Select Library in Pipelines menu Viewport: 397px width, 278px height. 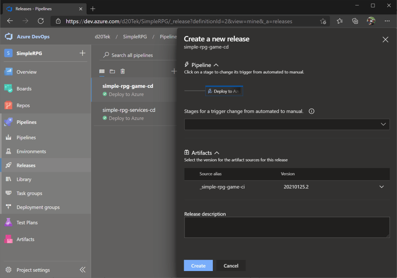(24, 179)
